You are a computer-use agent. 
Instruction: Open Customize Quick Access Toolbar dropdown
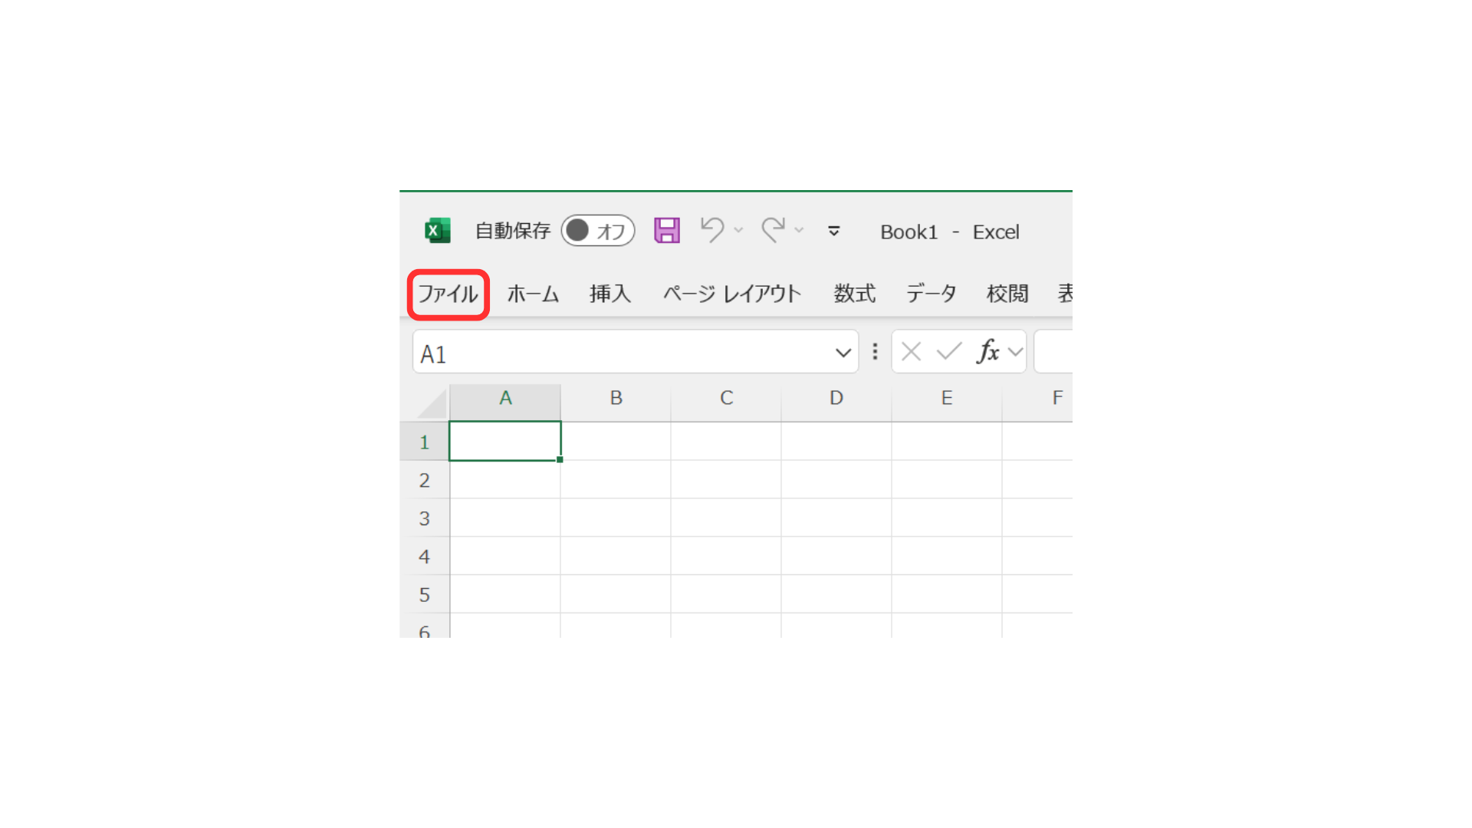click(x=834, y=231)
